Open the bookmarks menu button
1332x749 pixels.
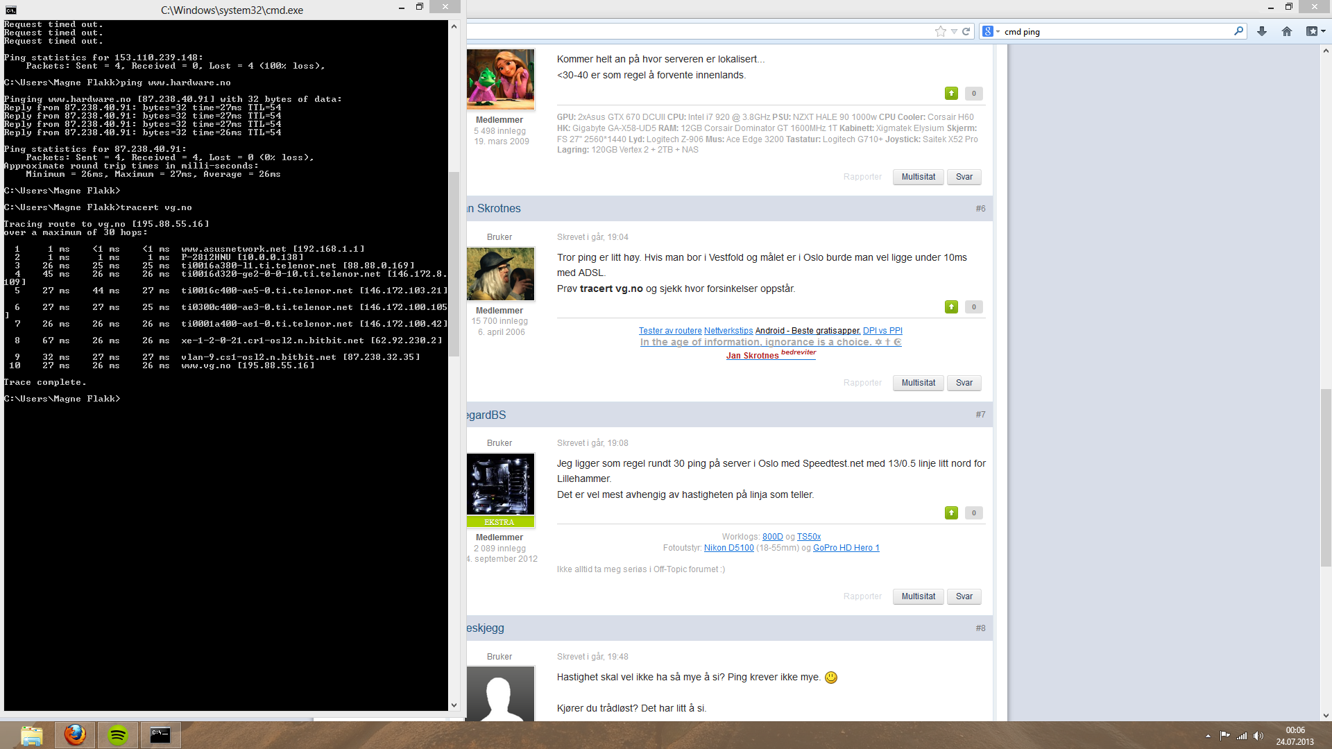(x=1315, y=31)
